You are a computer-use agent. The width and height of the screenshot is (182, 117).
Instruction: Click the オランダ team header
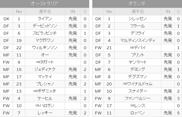137,3
